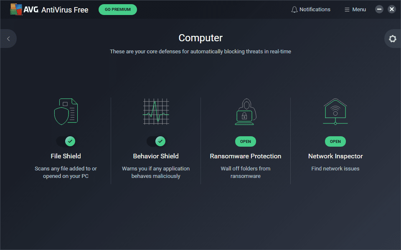The image size is (401, 250).
Task: Disable the File Shield toggle
Action: tap(66, 141)
